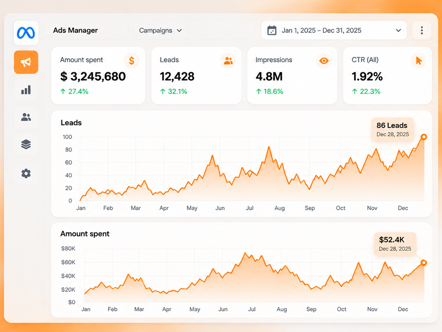Screen dimensions: 442x332
Task: Click the 27.4% increase indicator
Action: [74, 92]
